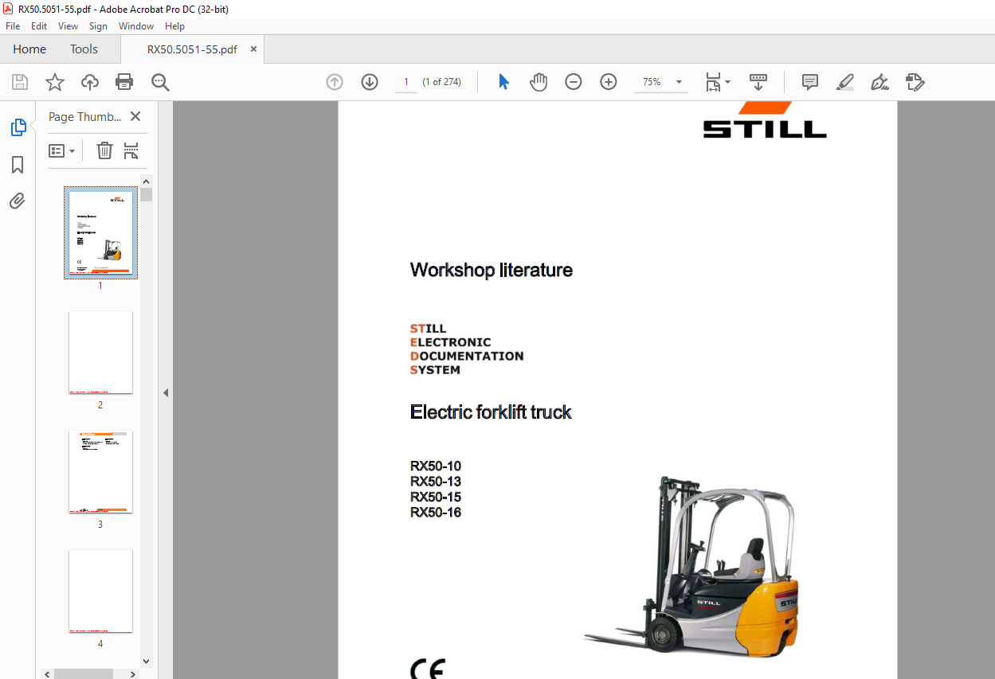Open the Fit page options icon
The height and width of the screenshot is (679, 995).
click(713, 82)
